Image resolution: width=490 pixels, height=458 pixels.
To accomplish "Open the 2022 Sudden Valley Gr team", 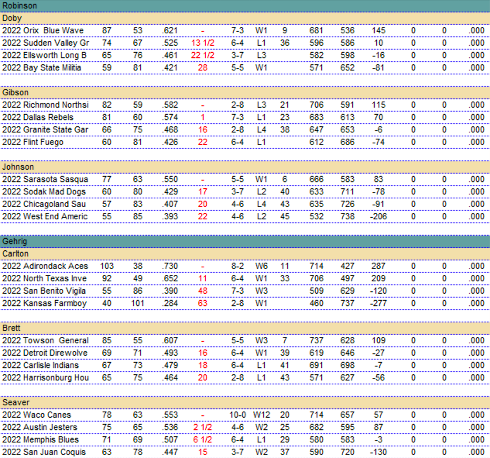I will (x=46, y=43).
